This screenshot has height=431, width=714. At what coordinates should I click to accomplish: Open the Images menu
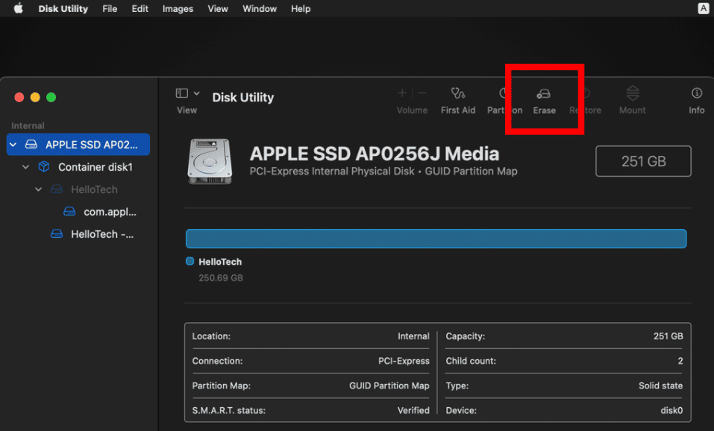pos(178,9)
